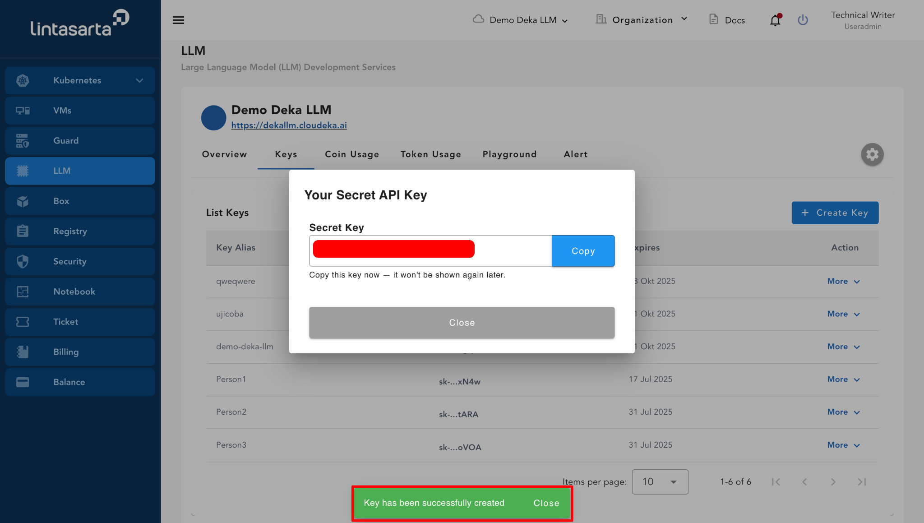Open the Organization dropdown

tap(642, 20)
